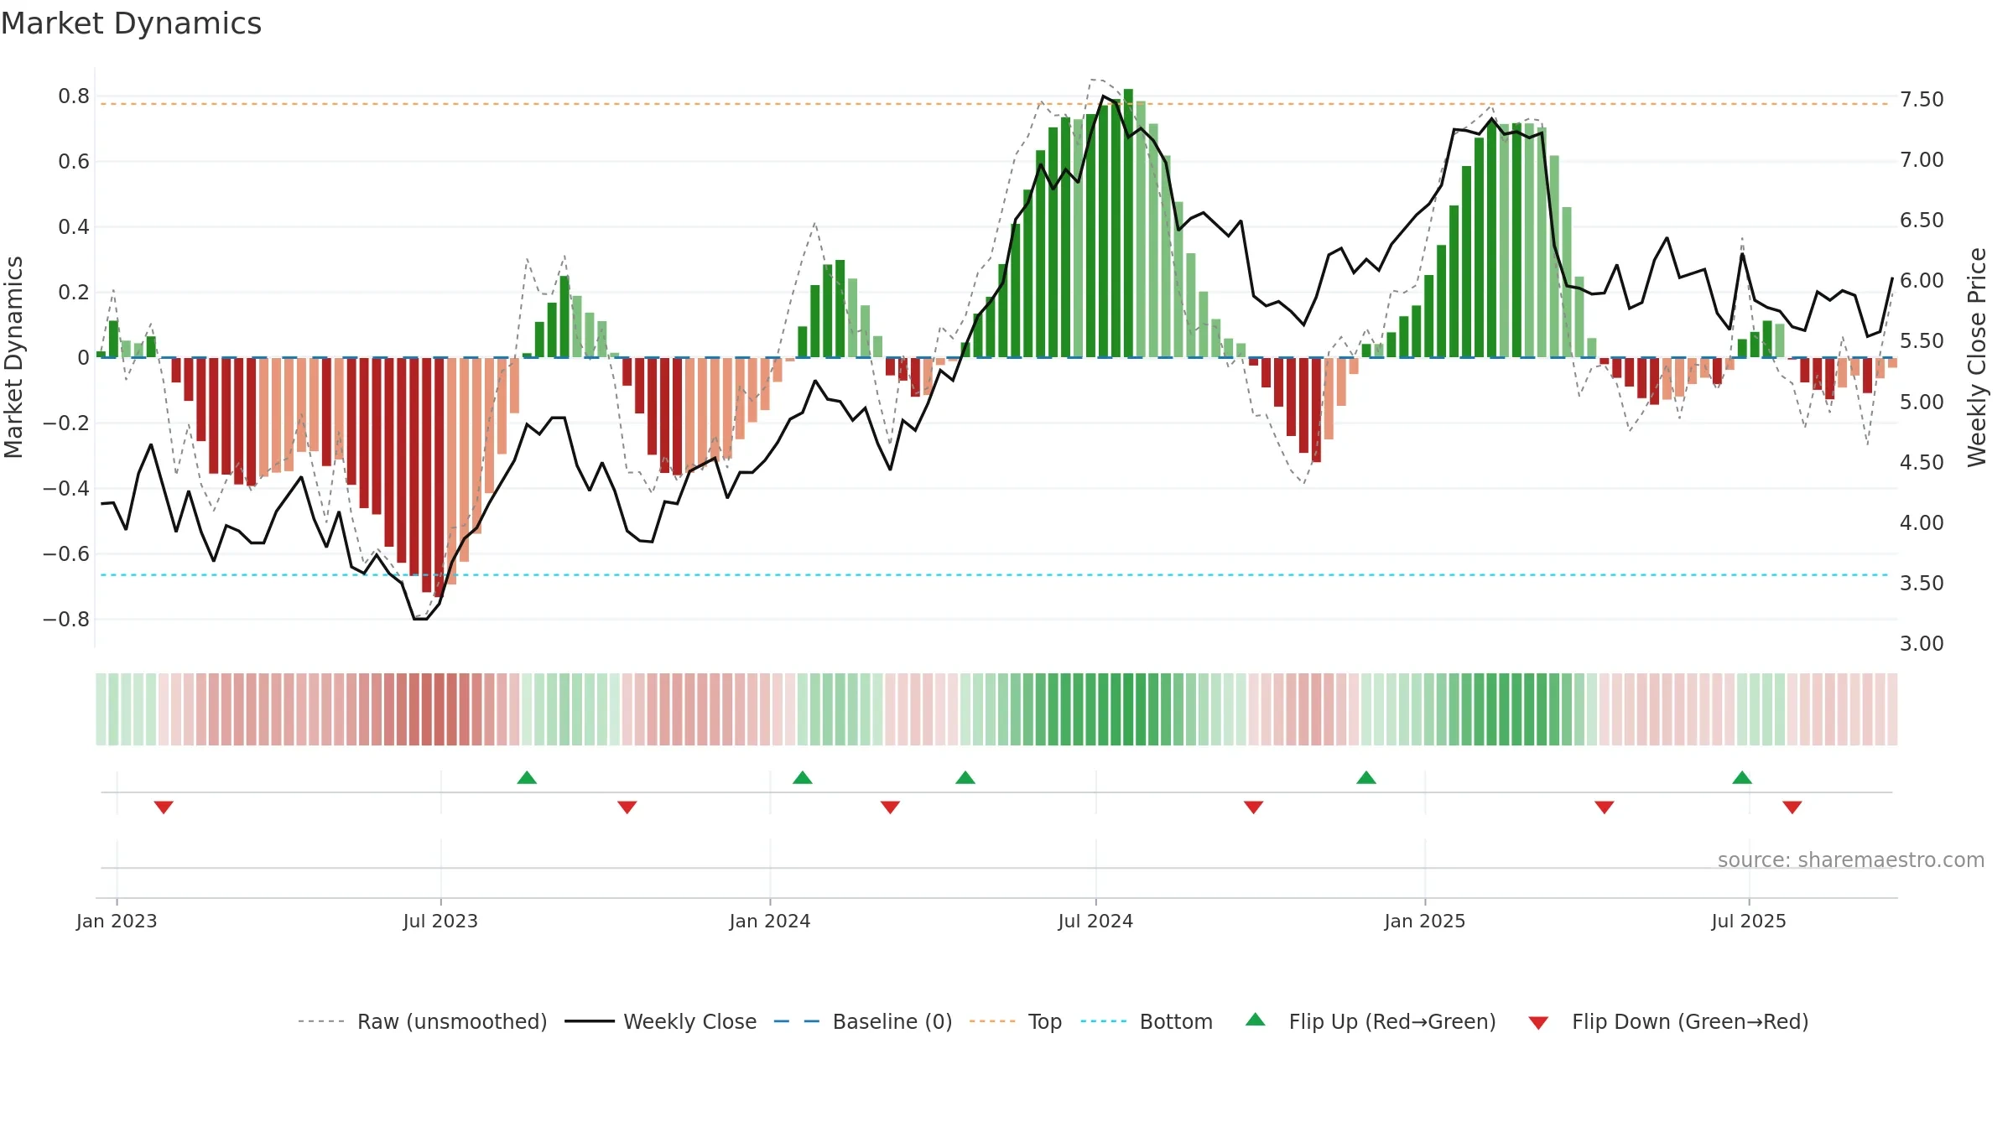Click the orange dashed Top threshold line
Screen dimensions: 2013x1132
(995, 104)
